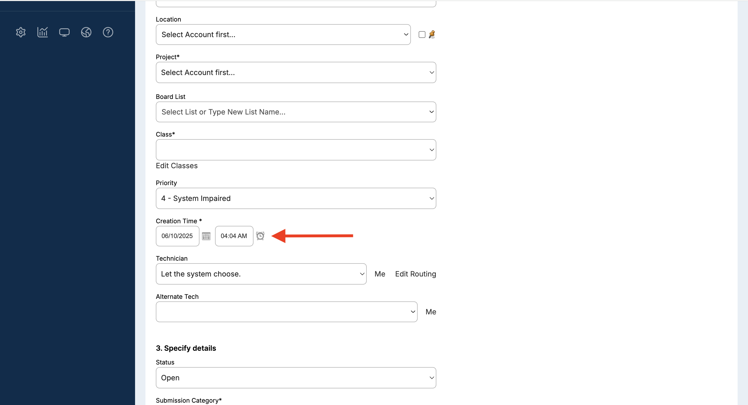The image size is (748, 405).
Task: Click the monitor display icon in sidebar
Action: pyautogui.click(x=64, y=32)
